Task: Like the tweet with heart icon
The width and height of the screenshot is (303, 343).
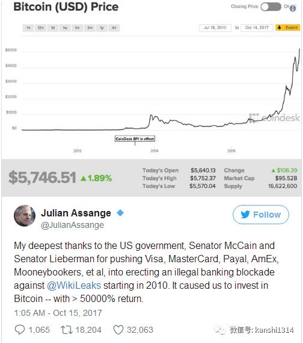Action: 118,330
